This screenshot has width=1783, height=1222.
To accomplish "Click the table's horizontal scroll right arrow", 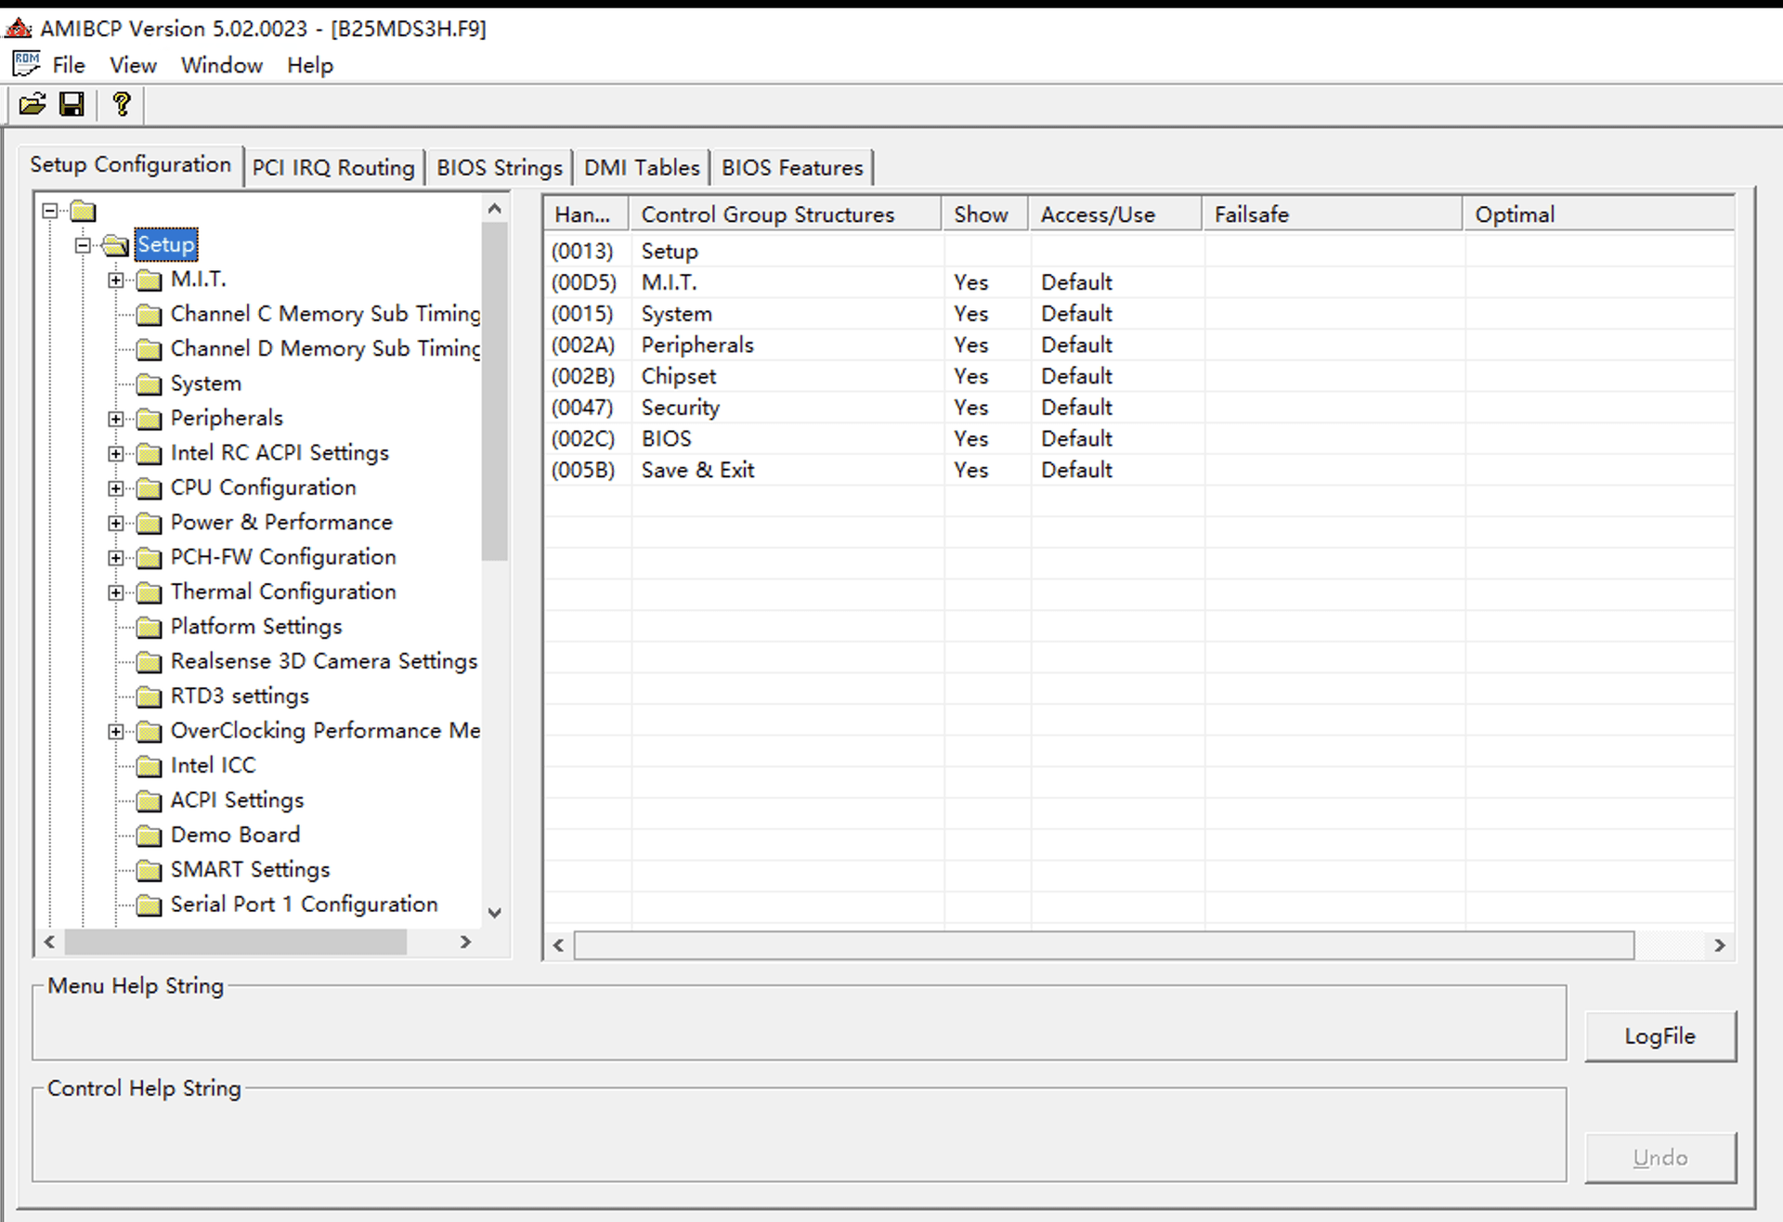I will (1719, 945).
